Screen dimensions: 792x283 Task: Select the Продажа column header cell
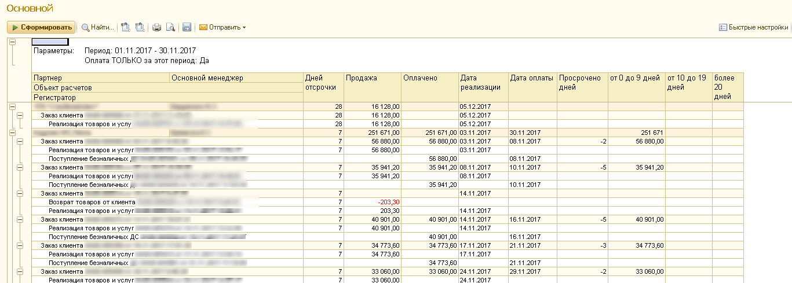tap(373, 78)
